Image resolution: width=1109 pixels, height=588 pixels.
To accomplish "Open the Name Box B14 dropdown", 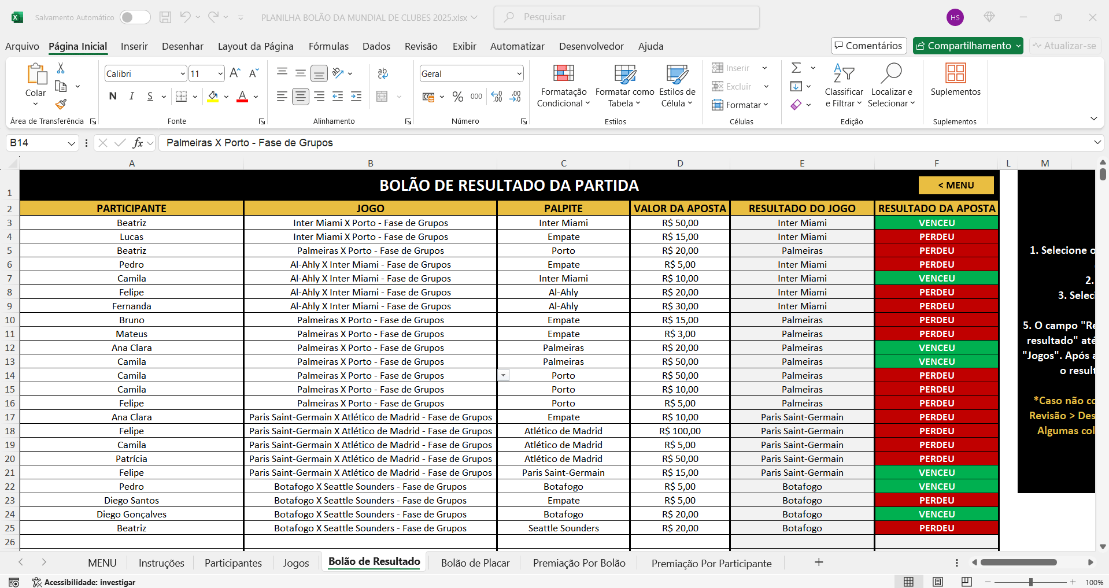I will point(71,143).
